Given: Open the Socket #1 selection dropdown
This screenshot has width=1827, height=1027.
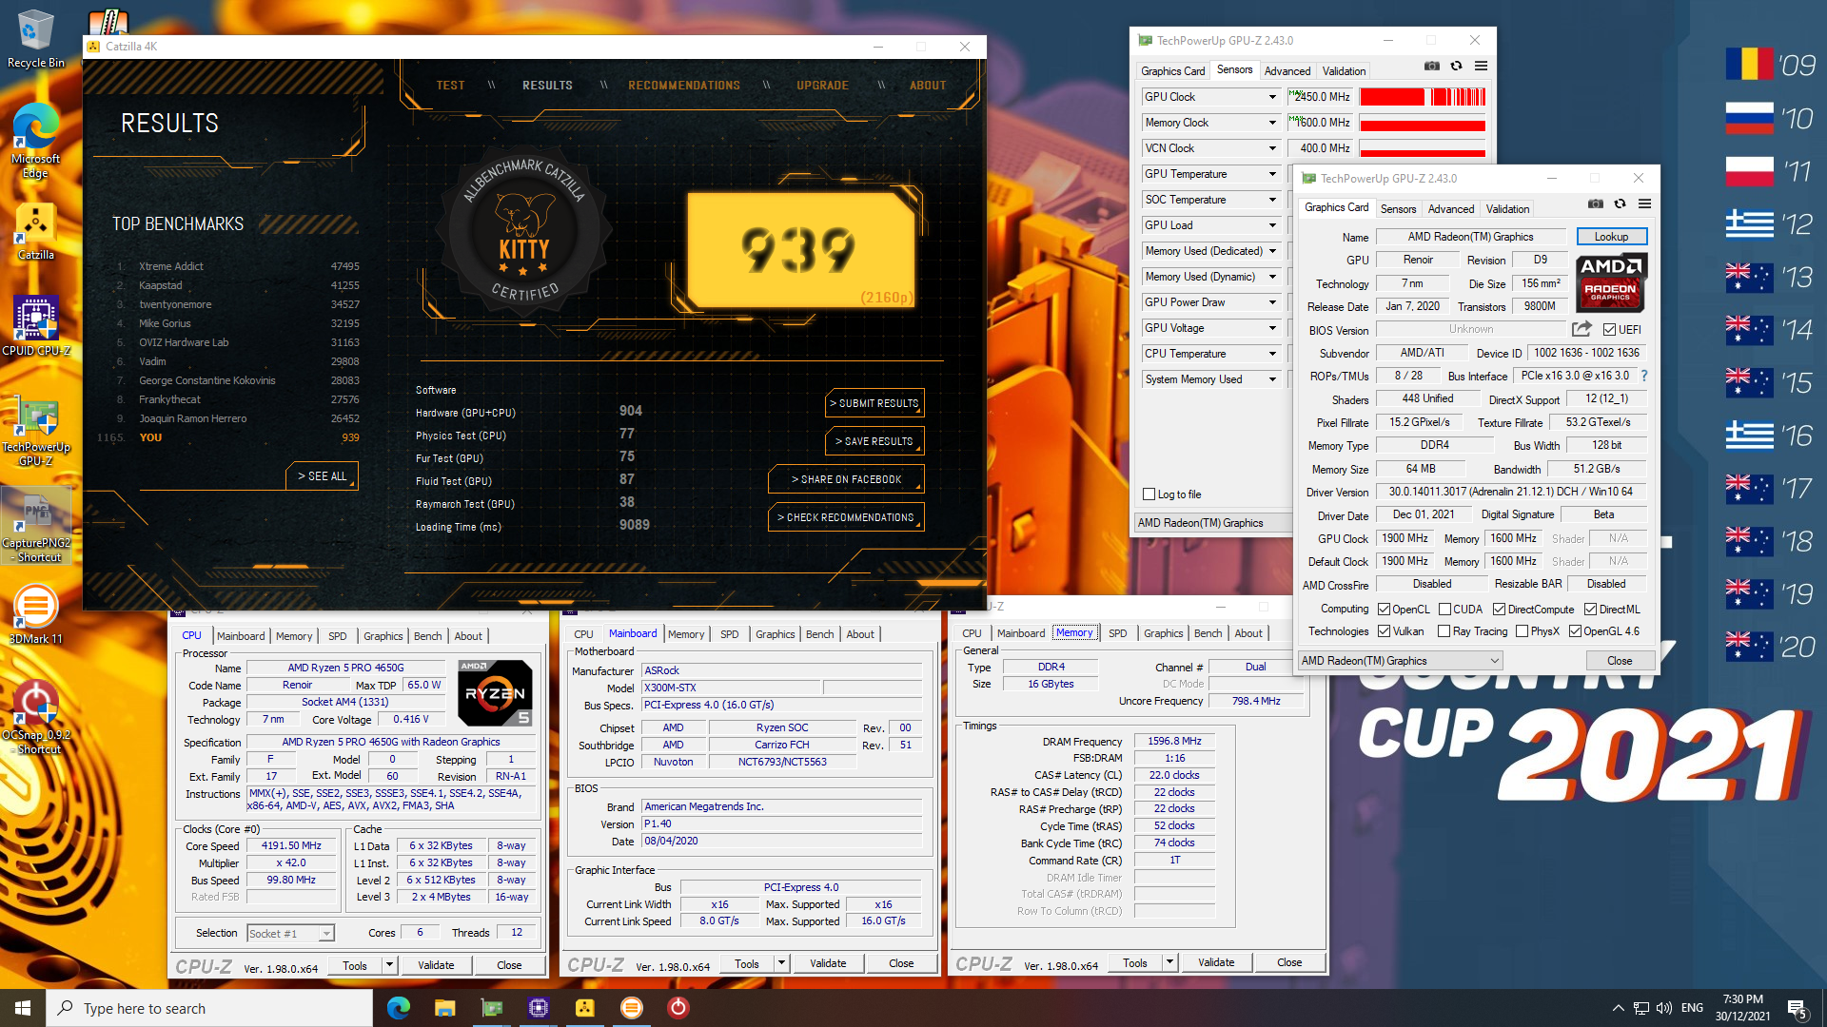Looking at the screenshot, I should [x=290, y=934].
